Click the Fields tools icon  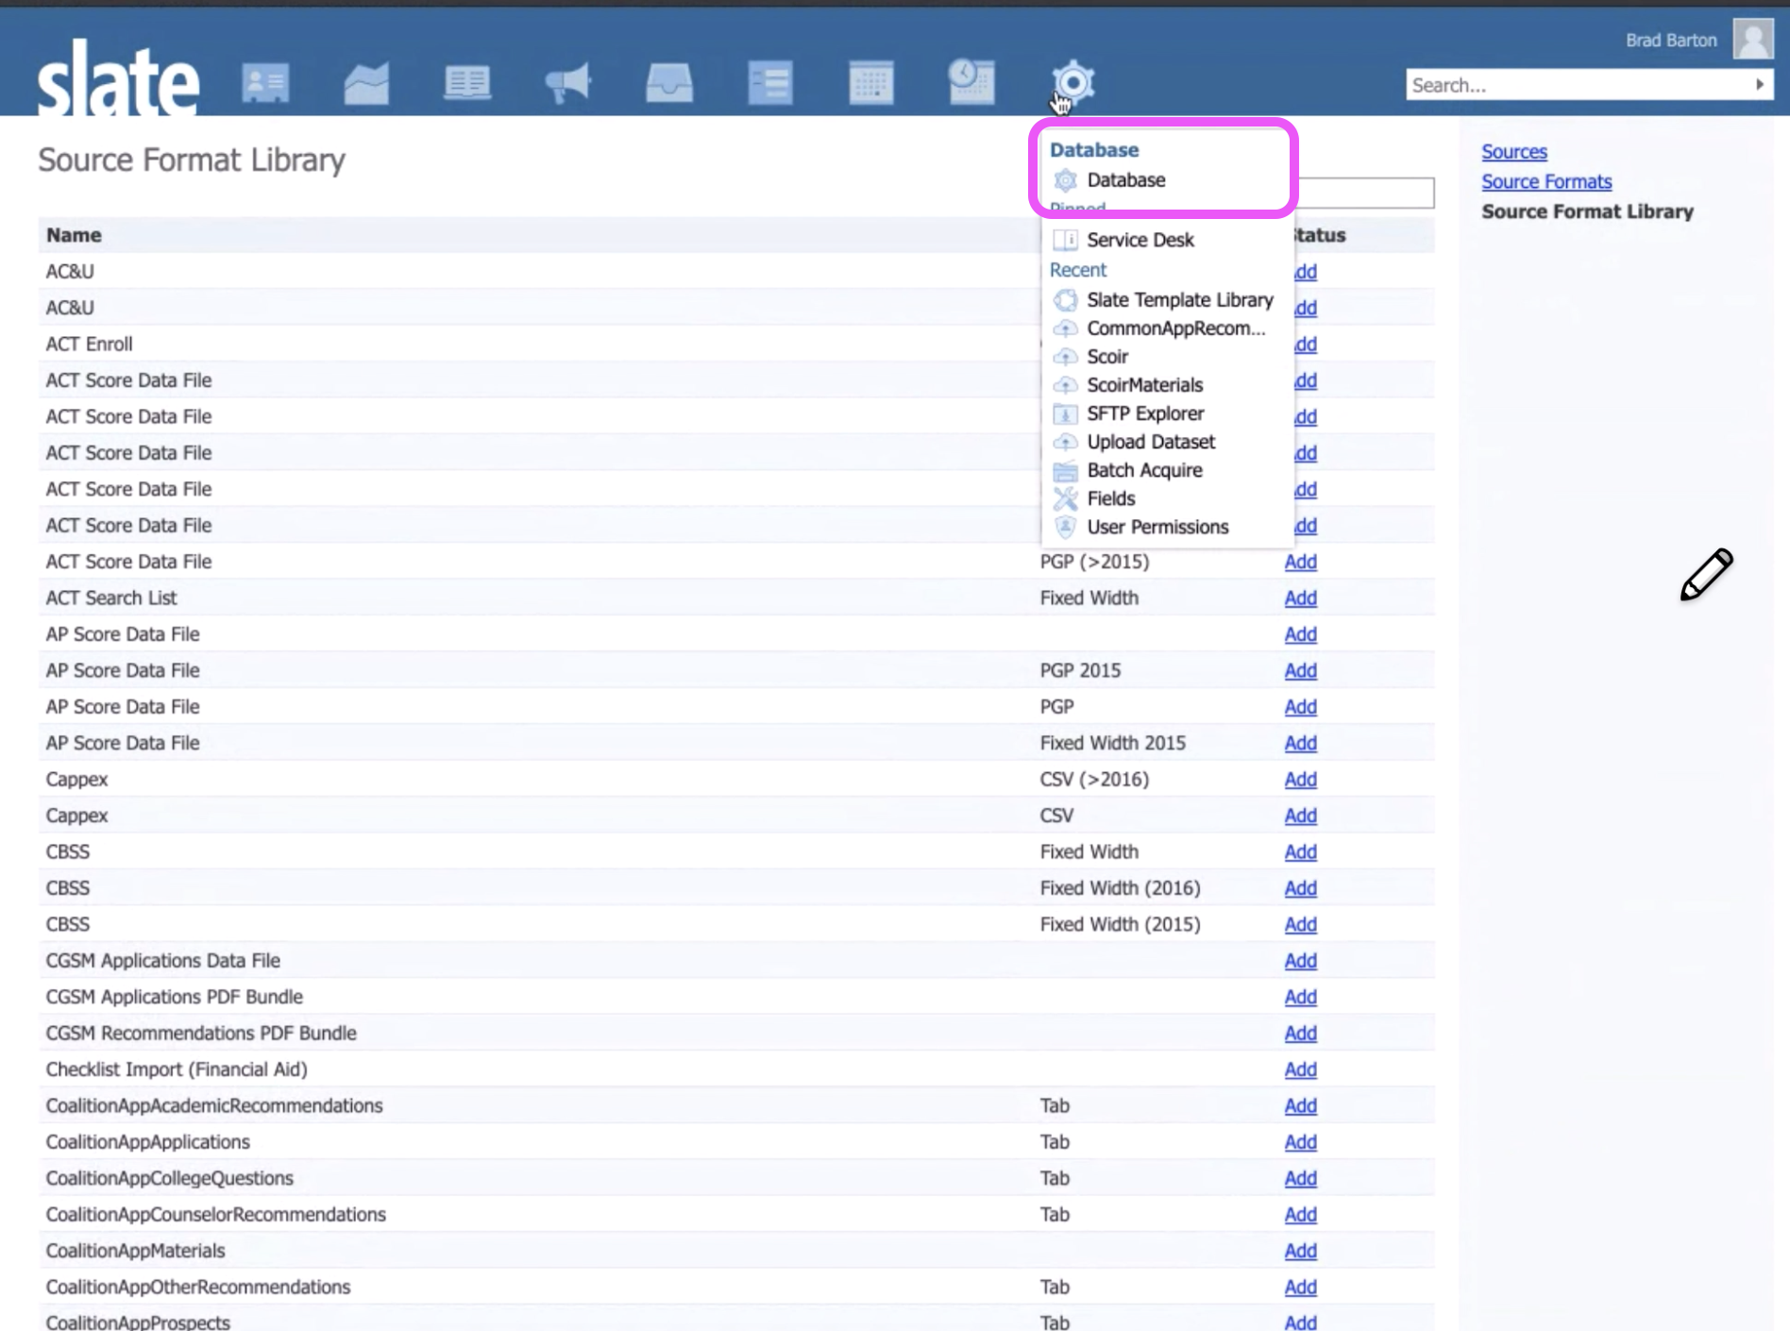tap(1065, 498)
